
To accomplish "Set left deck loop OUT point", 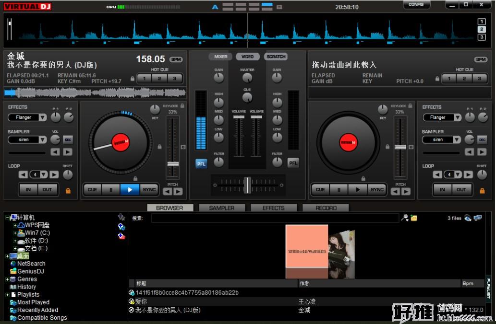I will (48, 190).
